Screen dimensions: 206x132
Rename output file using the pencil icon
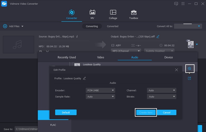pyautogui.click(x=158, y=37)
